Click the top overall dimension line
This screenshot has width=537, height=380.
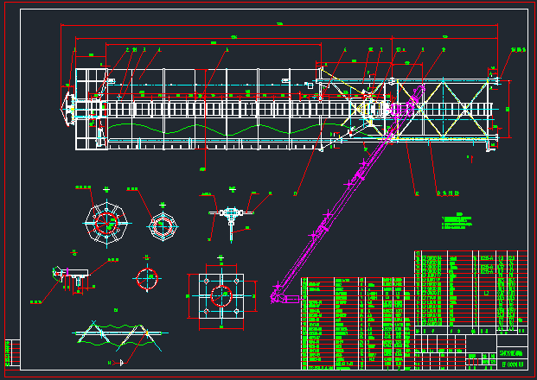tap(279, 25)
